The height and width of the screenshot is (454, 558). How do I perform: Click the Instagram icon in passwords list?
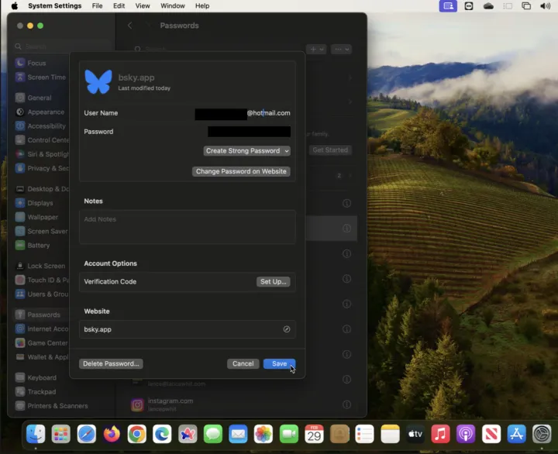coord(137,404)
